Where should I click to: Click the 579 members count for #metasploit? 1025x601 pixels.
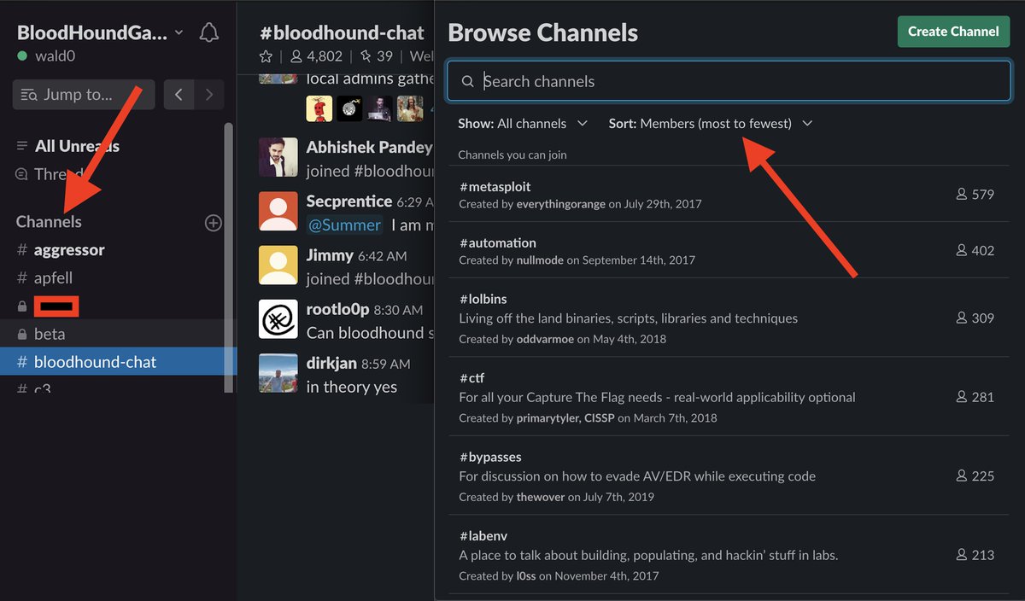coord(975,195)
